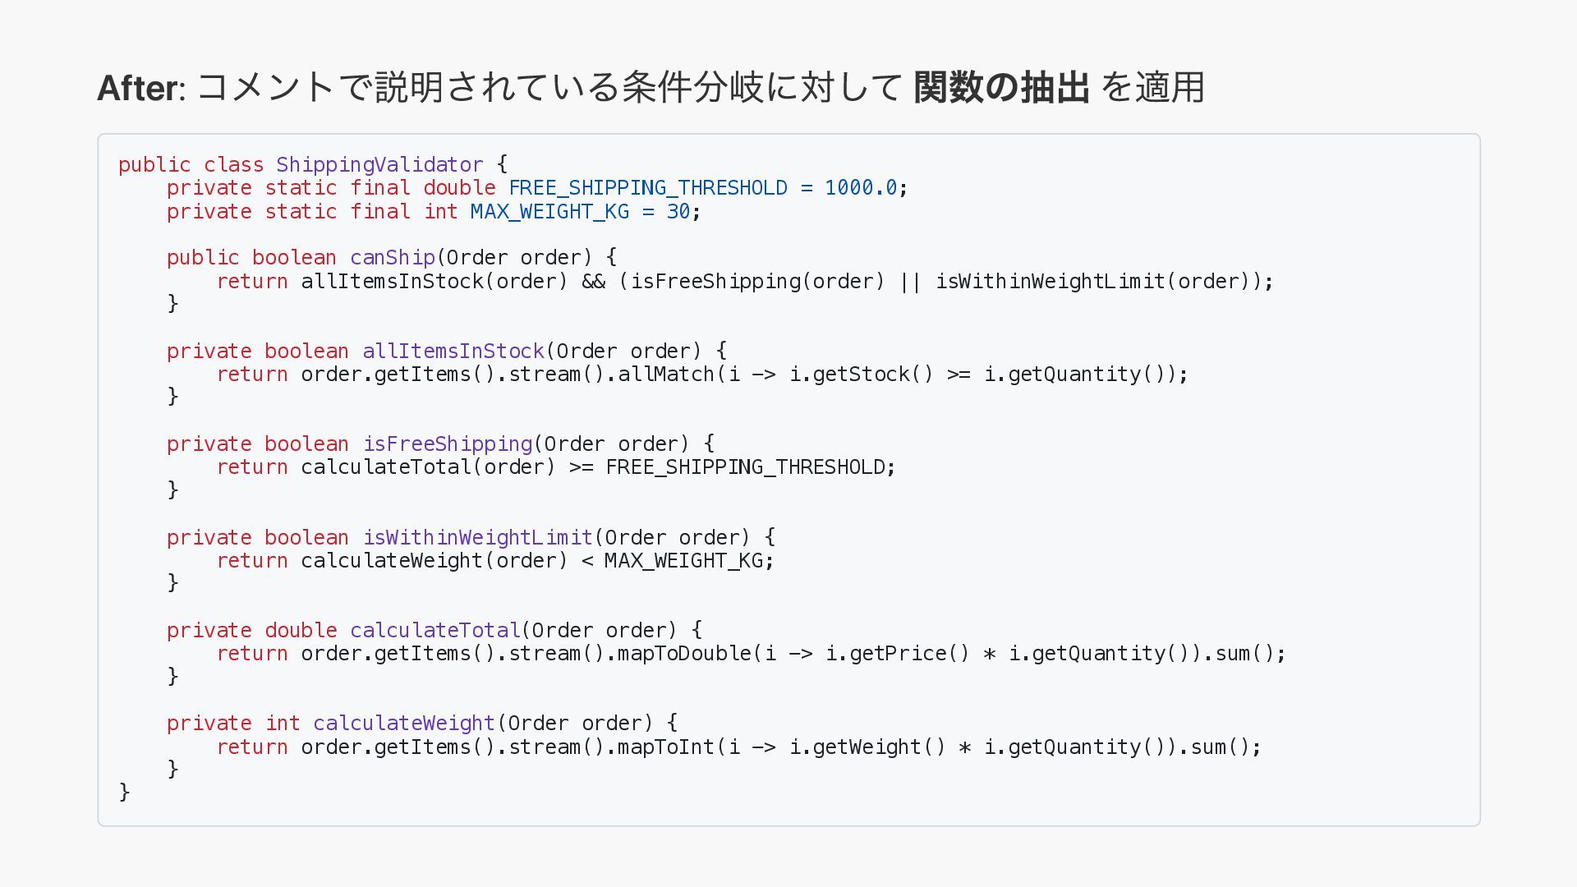
Task: Click isWithinWeightLimit(order) call in canShip return
Action: (x=1092, y=282)
